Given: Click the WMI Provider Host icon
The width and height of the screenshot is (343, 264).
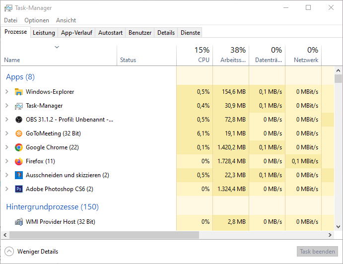Looking at the screenshot, I should [x=19, y=222].
